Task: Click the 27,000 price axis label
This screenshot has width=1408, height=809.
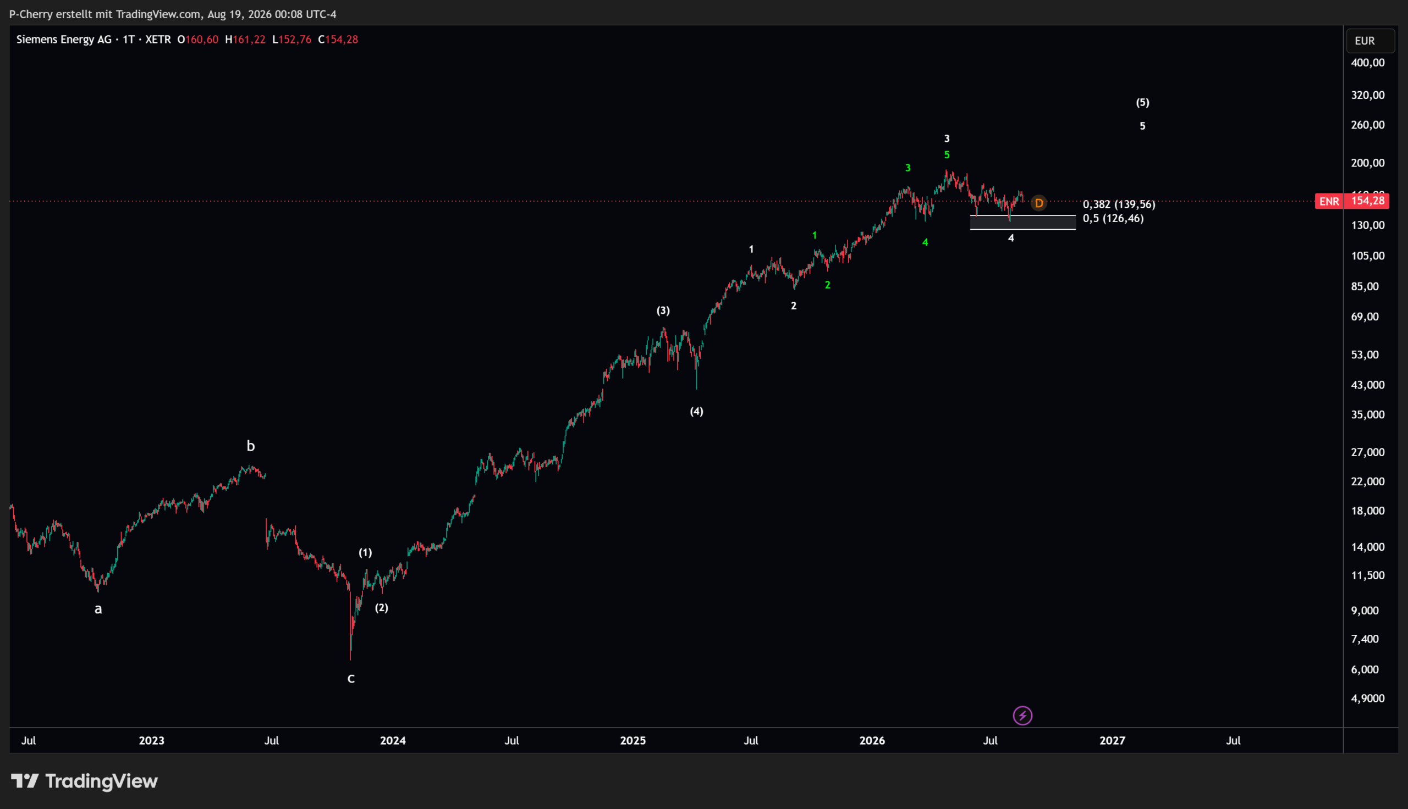Action: (x=1368, y=452)
